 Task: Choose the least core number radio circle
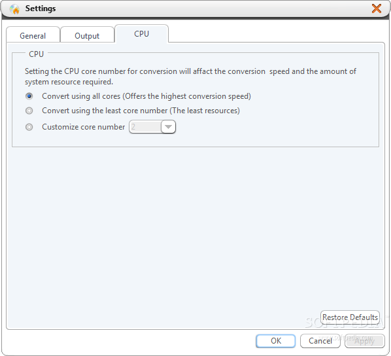(x=29, y=111)
